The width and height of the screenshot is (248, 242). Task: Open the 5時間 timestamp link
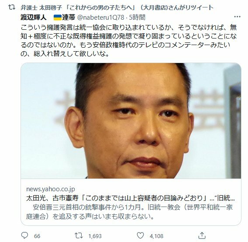137,17
